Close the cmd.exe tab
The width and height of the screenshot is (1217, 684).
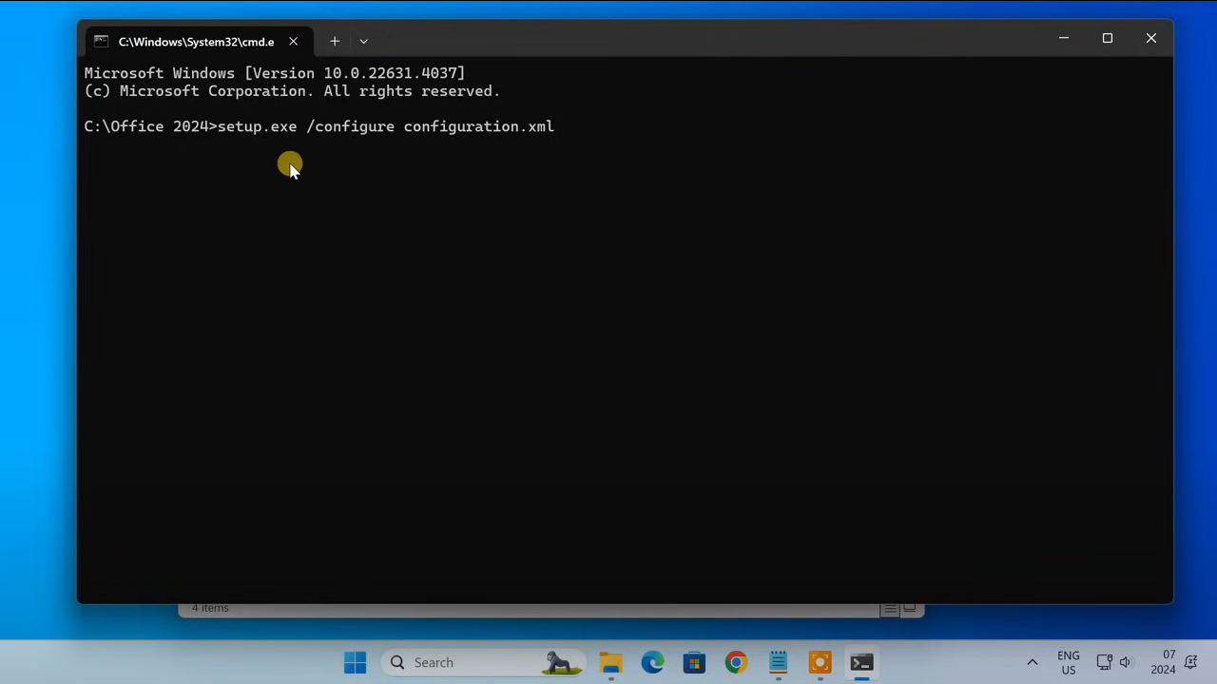click(x=294, y=42)
